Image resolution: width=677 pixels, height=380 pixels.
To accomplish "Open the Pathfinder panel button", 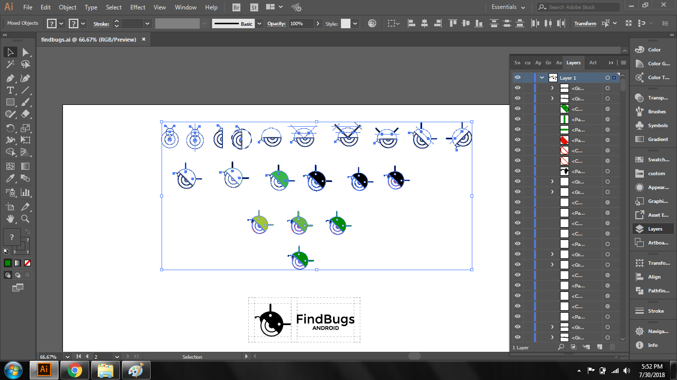I will point(653,291).
